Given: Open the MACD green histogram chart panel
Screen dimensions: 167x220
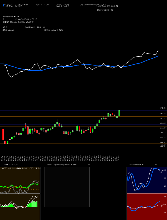Looking at the screenshot, I should click(20, 207).
